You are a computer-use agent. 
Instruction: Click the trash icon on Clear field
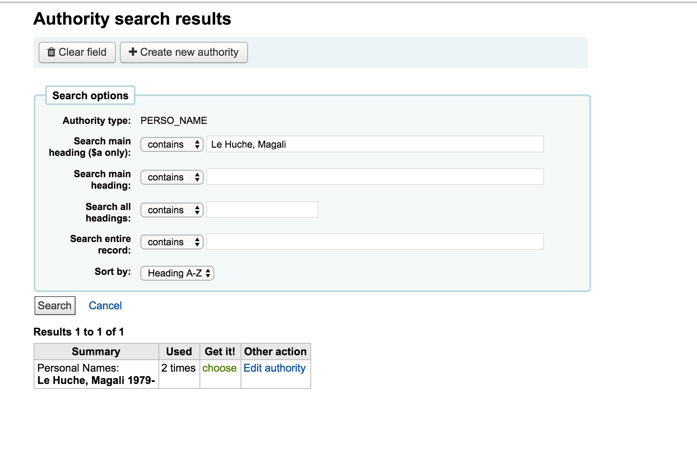pos(51,52)
